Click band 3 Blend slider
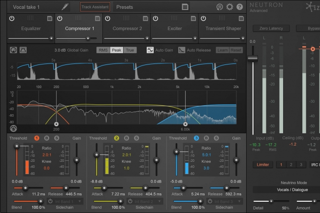 tap(188, 201)
